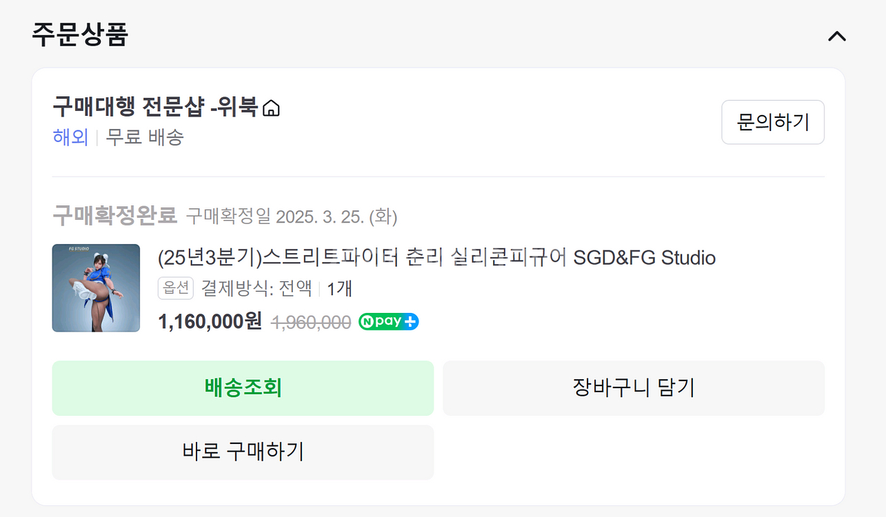Open the Chun-Li figure product thumbnail

(x=96, y=287)
